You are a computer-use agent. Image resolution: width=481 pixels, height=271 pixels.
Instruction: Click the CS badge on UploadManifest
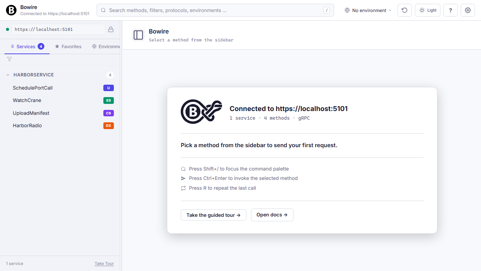[x=109, y=113]
